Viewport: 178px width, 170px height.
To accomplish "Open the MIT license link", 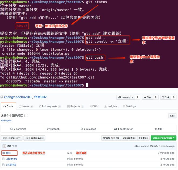I will (159, 129).
